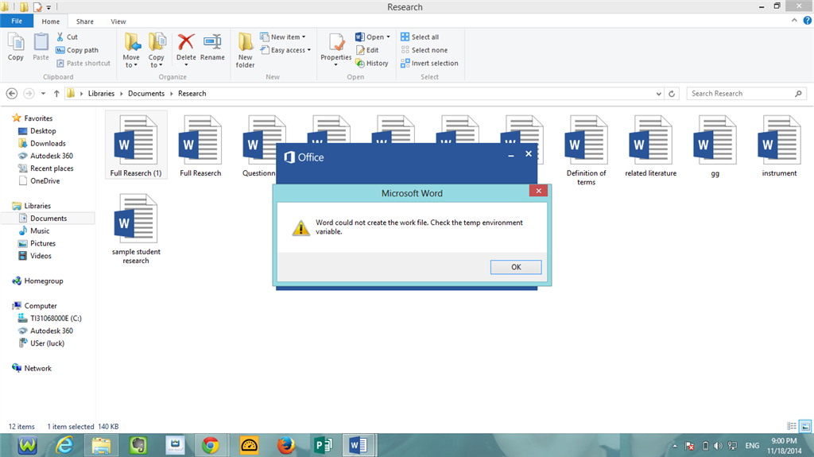Click the Refresh button beside address bar

coord(672,94)
